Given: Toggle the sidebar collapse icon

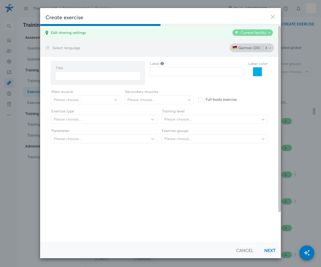Looking at the screenshot, I should click(x=26, y=9).
